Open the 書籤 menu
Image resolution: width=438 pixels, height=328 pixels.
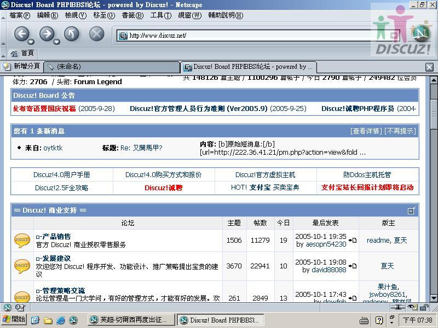132,15
